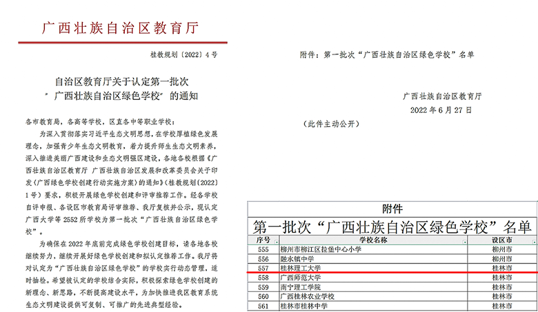Click the red letterhead 广西壮族自治区教育厅
The width and height of the screenshot is (538, 312).
point(121,28)
